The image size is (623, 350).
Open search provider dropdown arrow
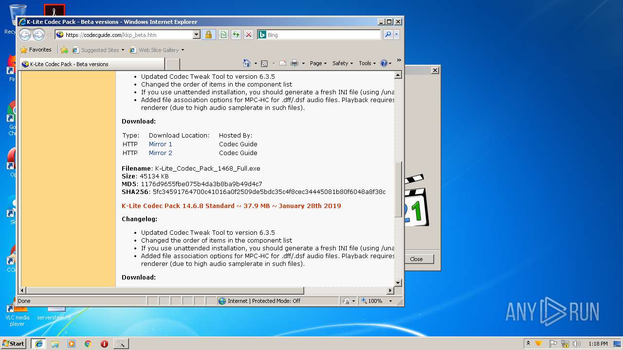tap(397, 35)
